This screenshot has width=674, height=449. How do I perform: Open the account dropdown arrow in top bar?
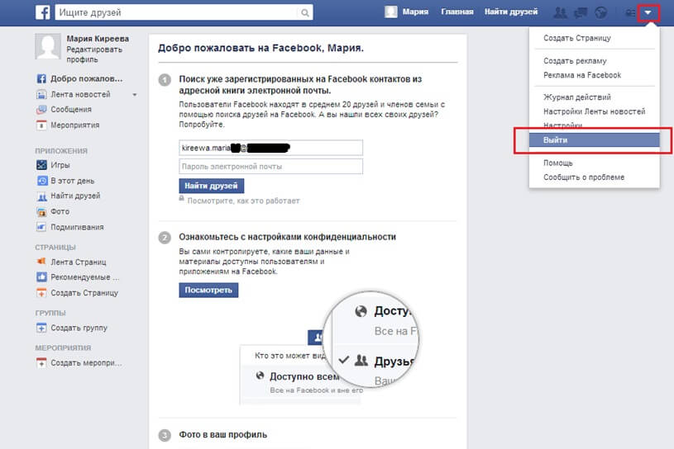(x=648, y=13)
